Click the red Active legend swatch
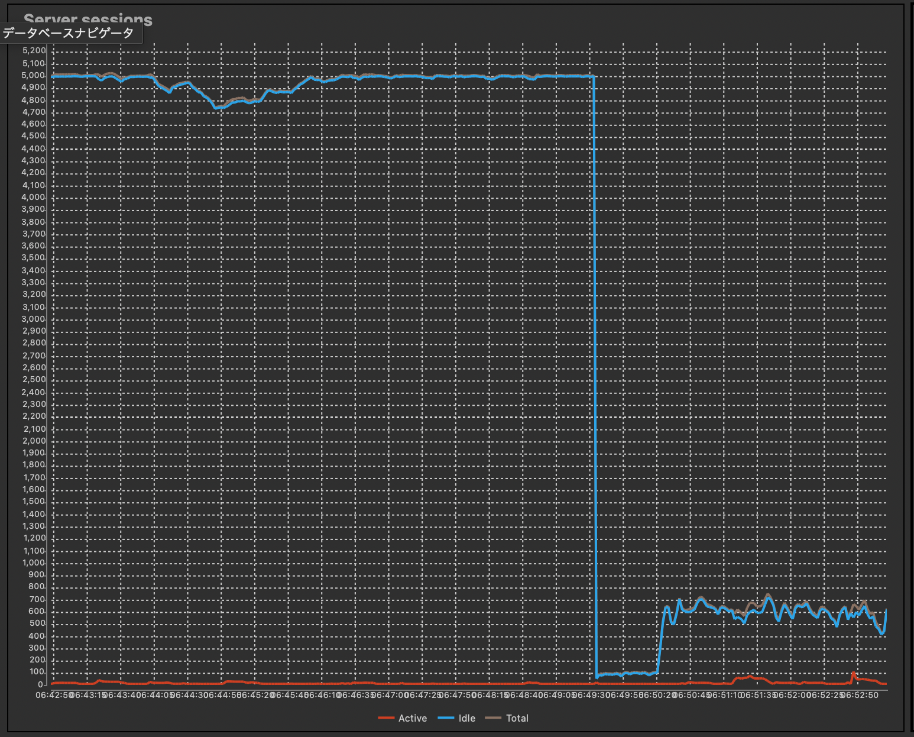 [386, 718]
